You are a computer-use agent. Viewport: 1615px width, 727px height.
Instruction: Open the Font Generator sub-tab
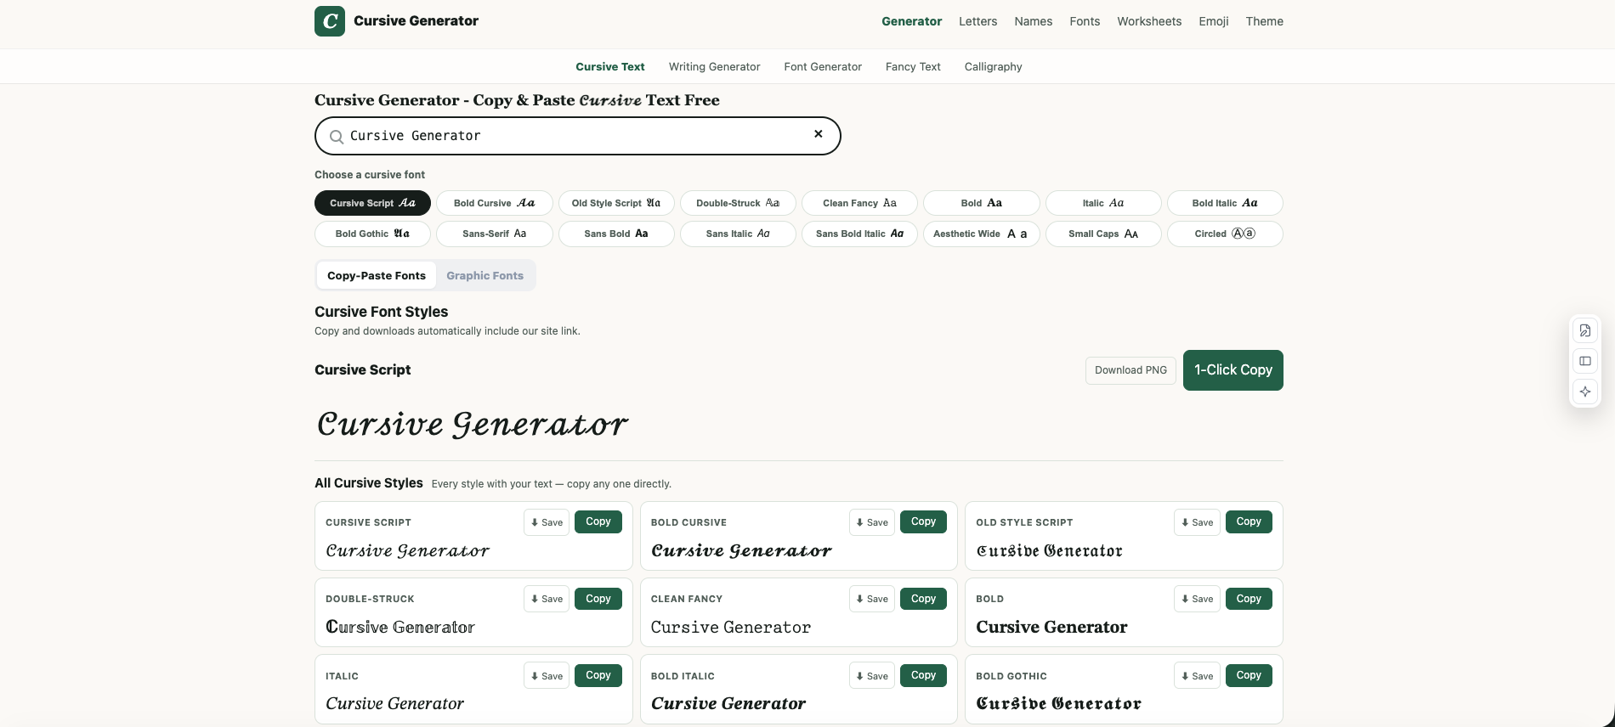click(x=823, y=67)
